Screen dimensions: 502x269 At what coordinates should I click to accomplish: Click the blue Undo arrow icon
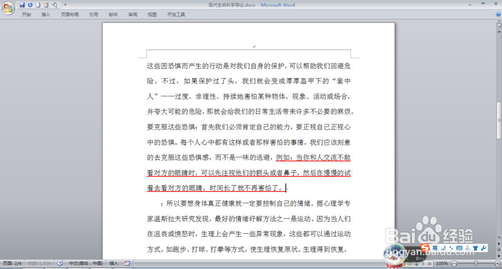click(x=30, y=5)
